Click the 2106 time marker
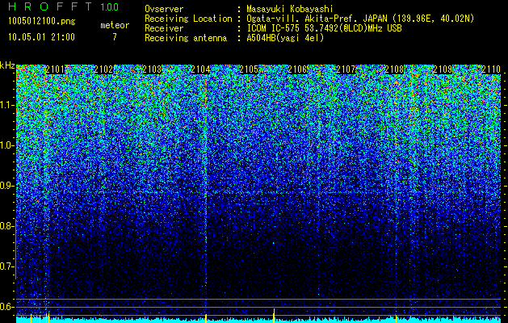 pos(297,69)
